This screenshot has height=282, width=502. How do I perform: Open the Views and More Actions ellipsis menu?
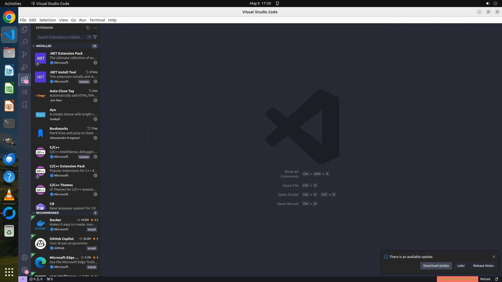tap(95, 28)
